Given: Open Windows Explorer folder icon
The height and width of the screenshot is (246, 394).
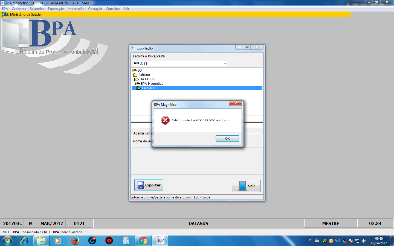Looking at the screenshot, I should coord(41,241).
